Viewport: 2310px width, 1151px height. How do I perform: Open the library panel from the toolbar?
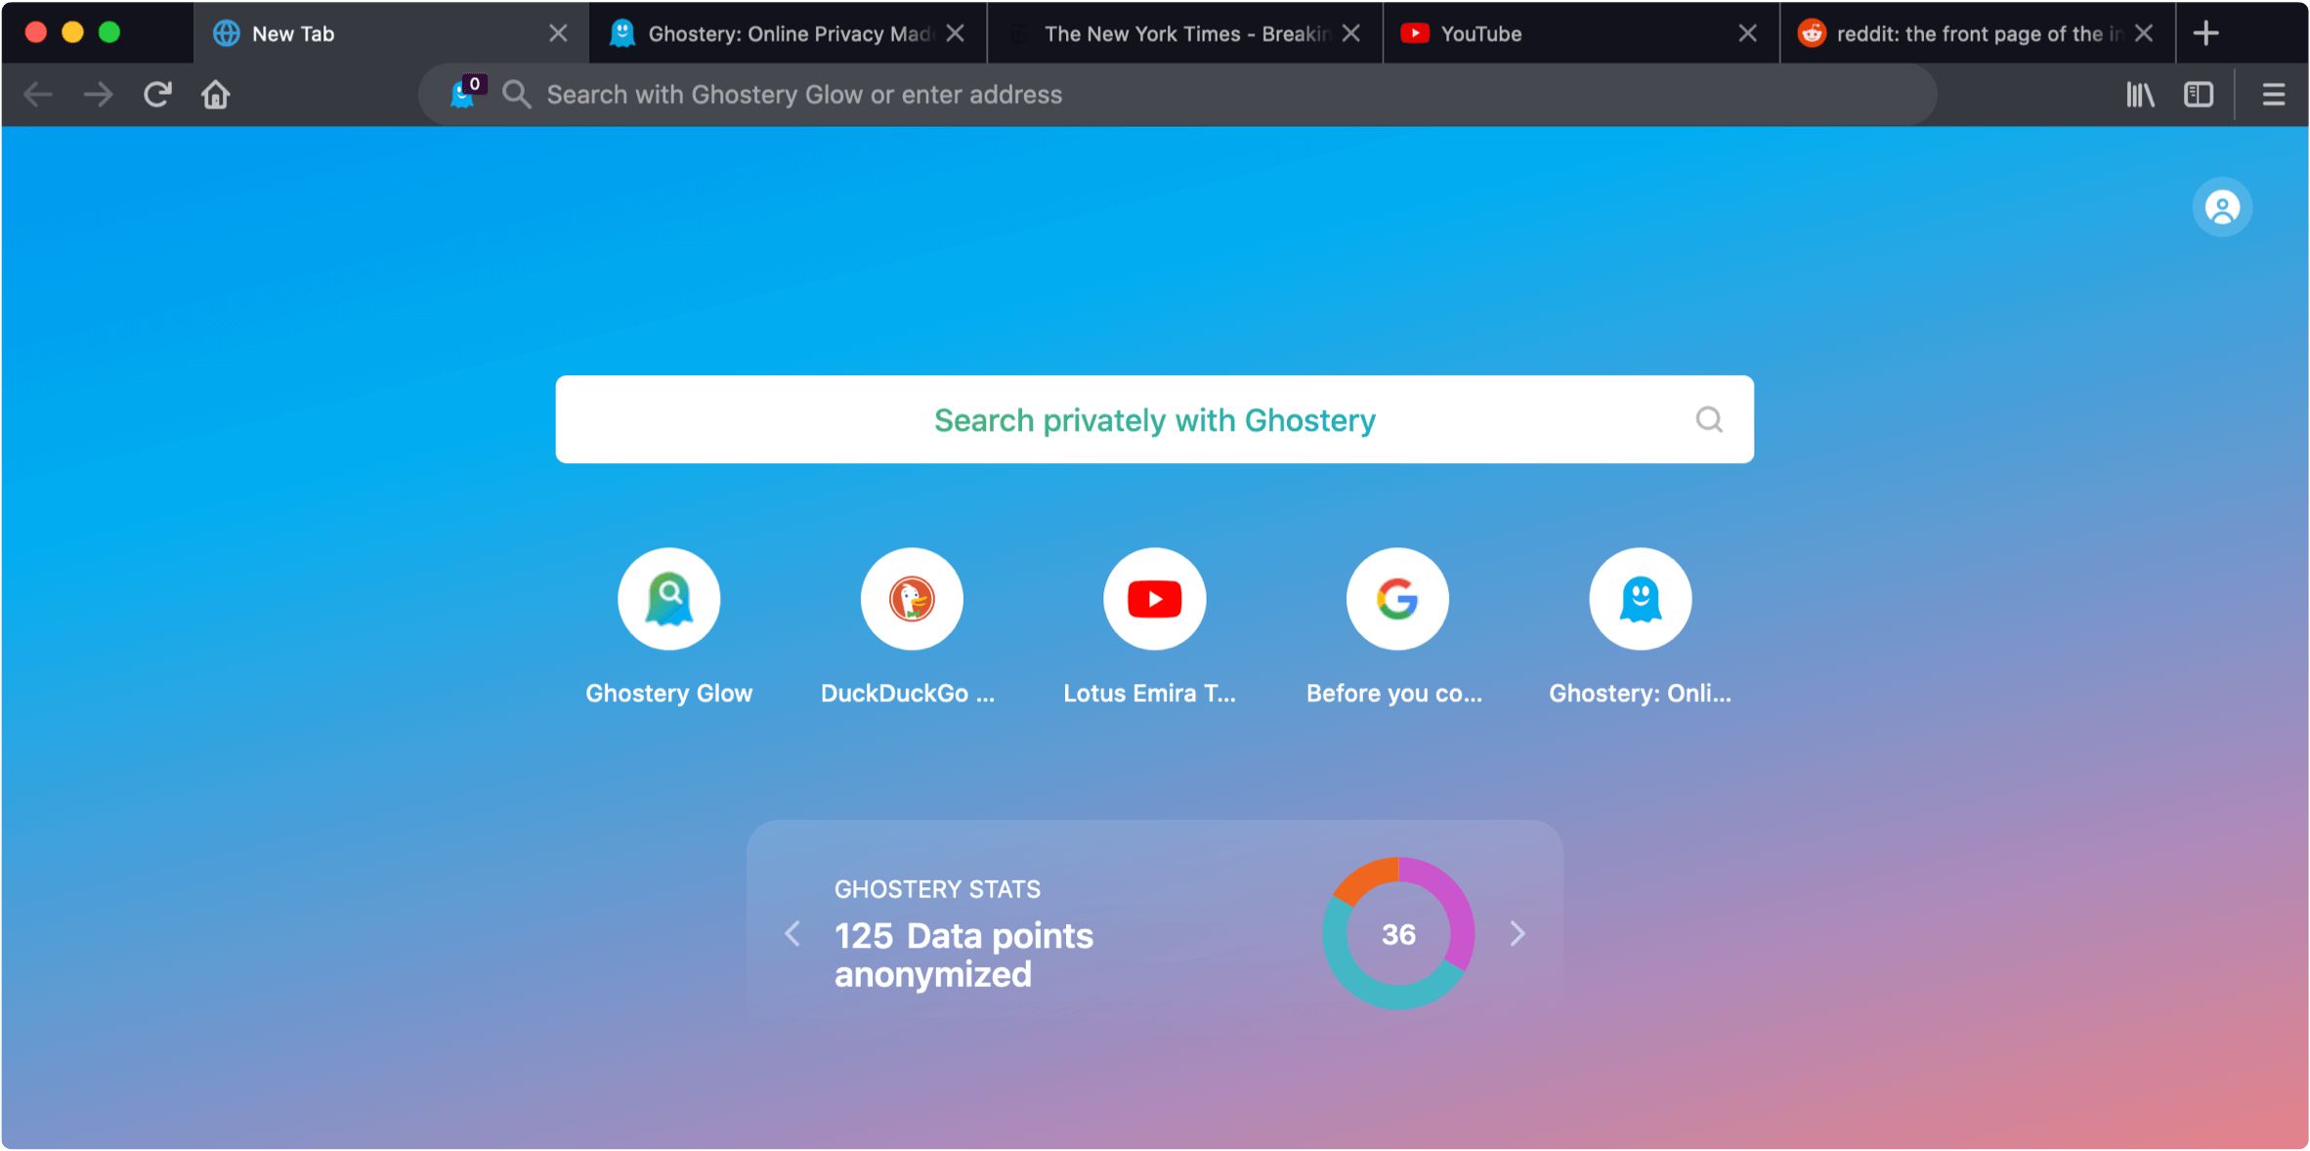tap(2139, 94)
